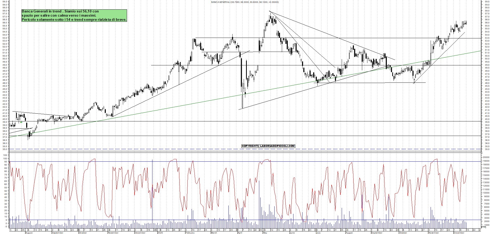
Task: Click the blue 95 level oscillator line
Action: click(130, 162)
